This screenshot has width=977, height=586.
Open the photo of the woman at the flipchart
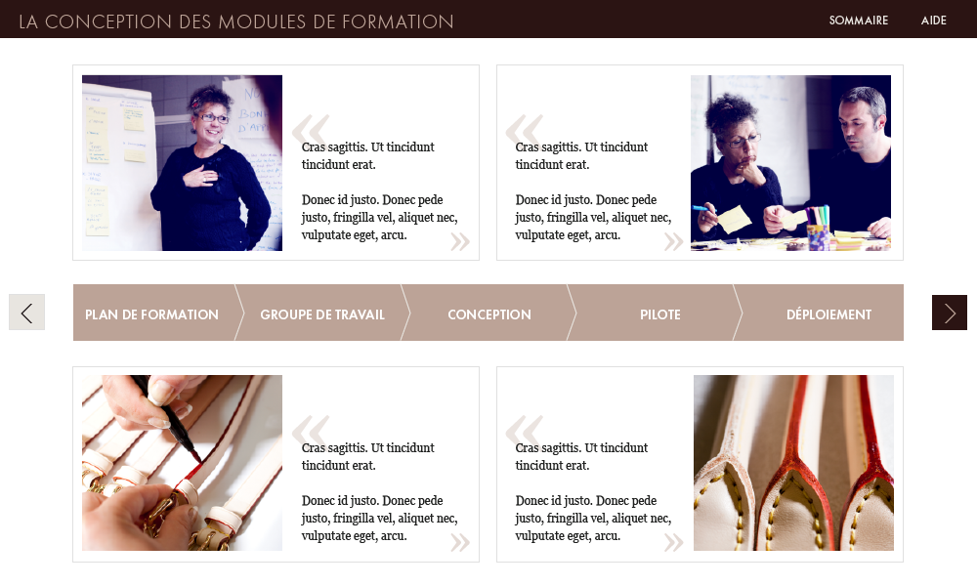click(x=182, y=163)
